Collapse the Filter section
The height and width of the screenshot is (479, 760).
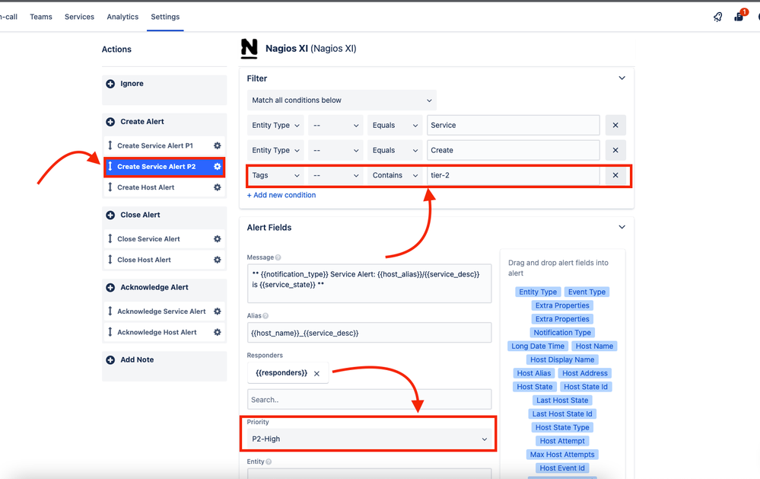point(622,78)
